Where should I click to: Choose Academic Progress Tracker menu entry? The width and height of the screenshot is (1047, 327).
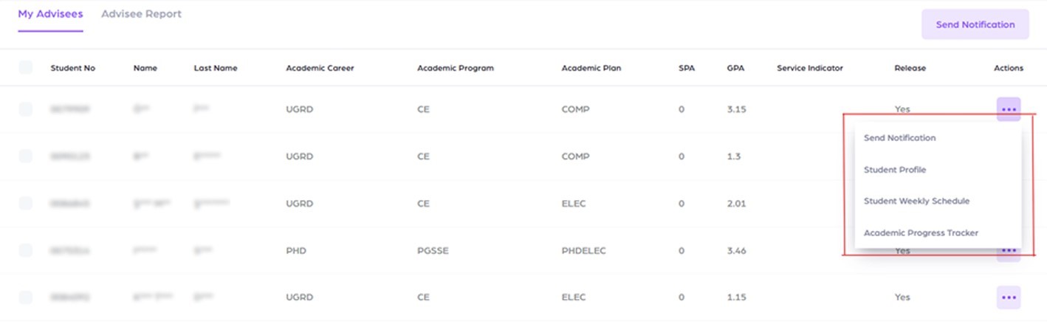(x=921, y=233)
